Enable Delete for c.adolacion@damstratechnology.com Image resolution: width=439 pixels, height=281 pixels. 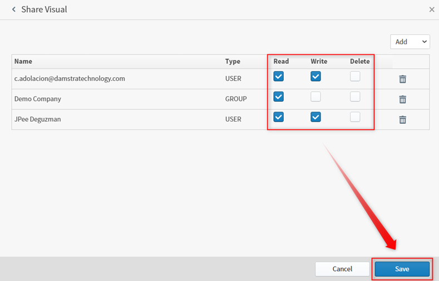point(355,76)
